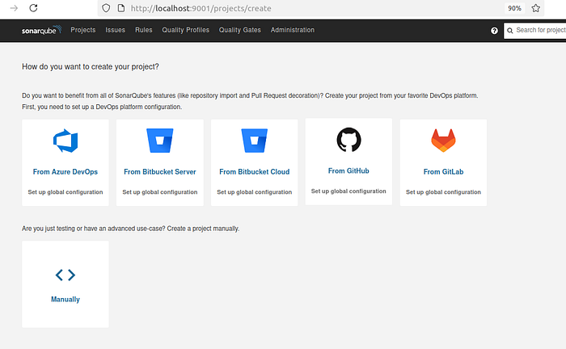
Task: Open the Projects menu item
Action: point(83,30)
